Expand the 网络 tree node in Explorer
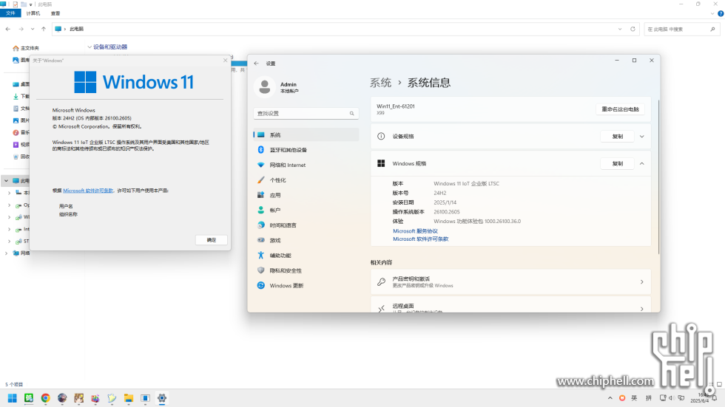725x407 pixels. 6,253
